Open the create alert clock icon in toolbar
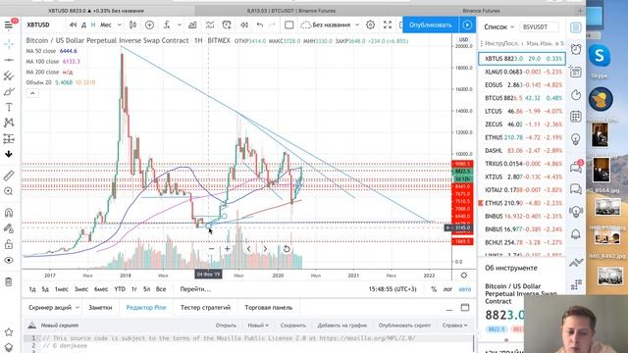The height and width of the screenshot is (353, 628). click(227, 25)
